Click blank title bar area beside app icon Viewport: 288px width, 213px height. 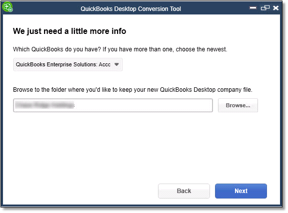pyautogui.click(x=46, y=8)
